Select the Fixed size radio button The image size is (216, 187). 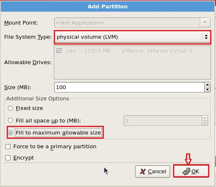tap(10, 108)
